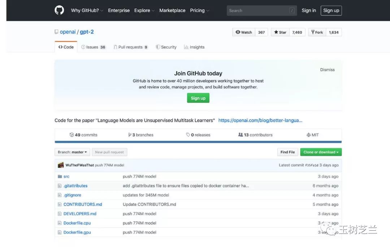View the 3 branches list
390x247 pixels.
click(x=141, y=135)
